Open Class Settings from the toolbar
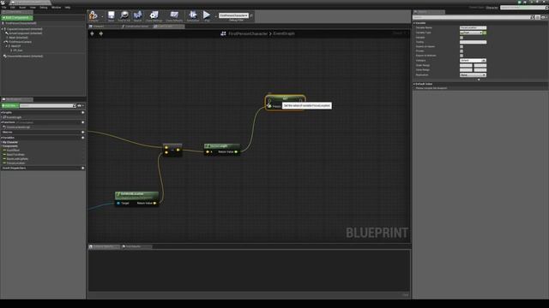The image size is (549, 308). point(154,15)
